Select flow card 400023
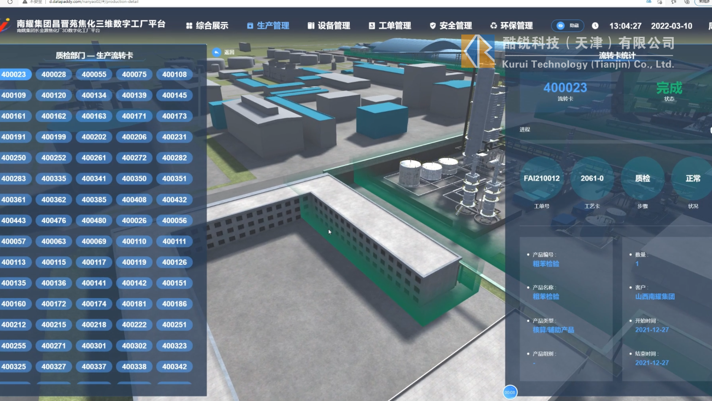 (14, 74)
